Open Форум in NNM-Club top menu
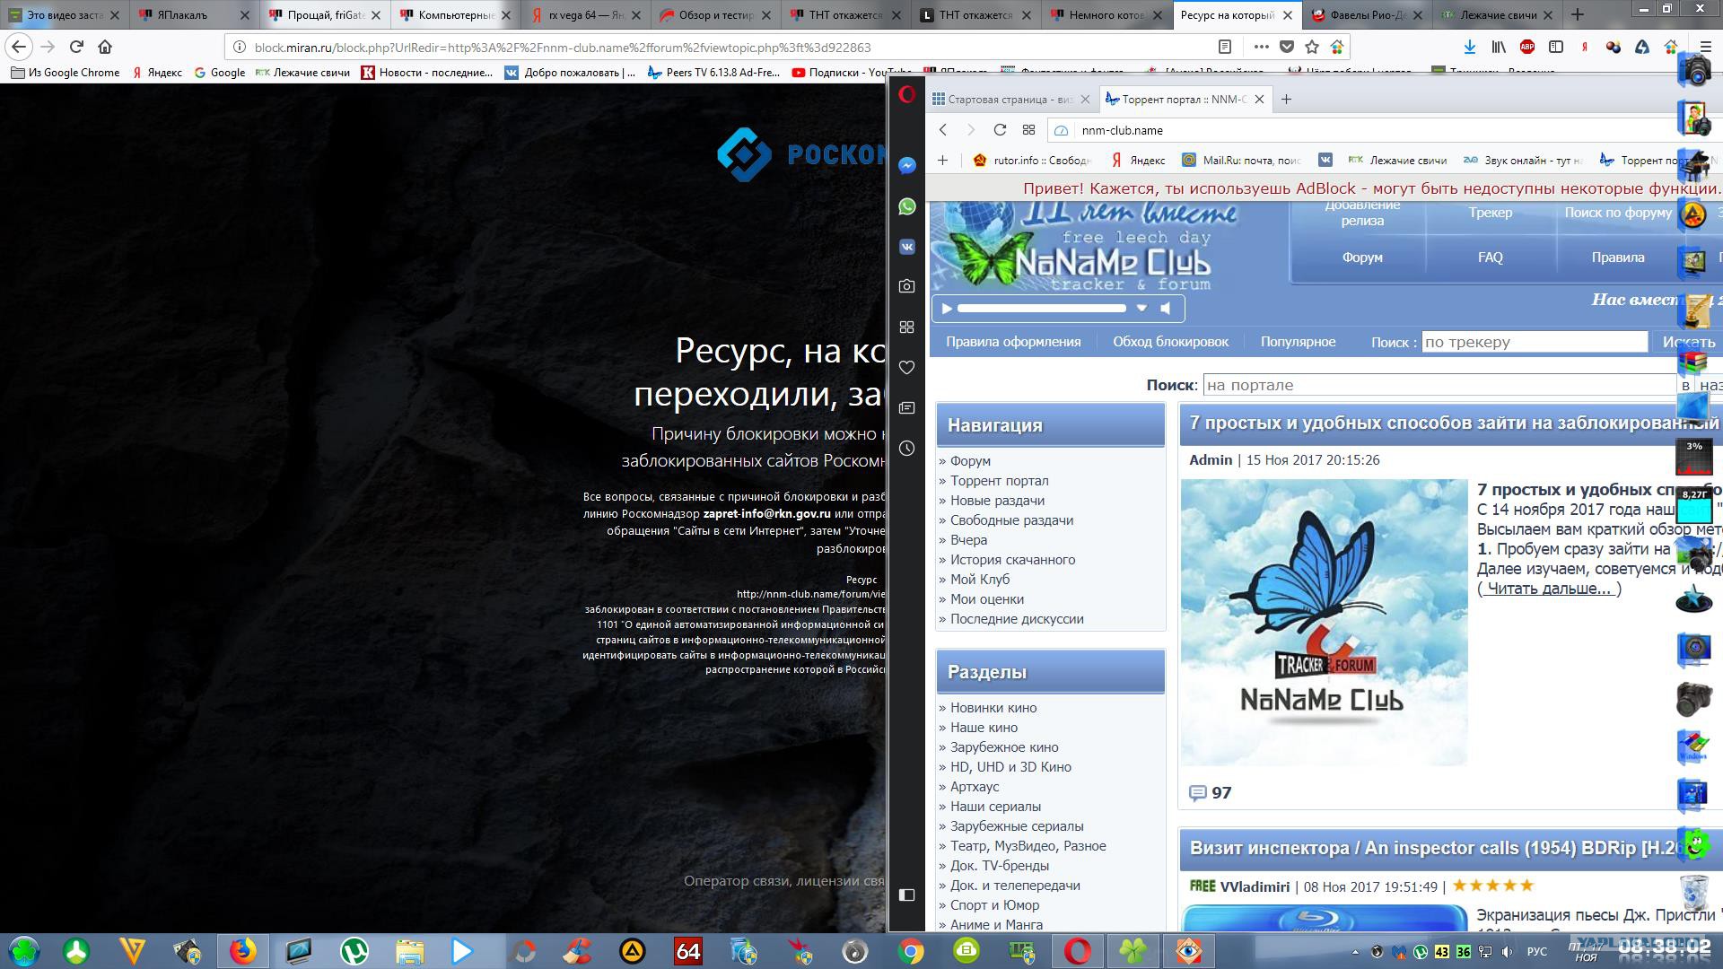The height and width of the screenshot is (969, 1723). [1362, 258]
